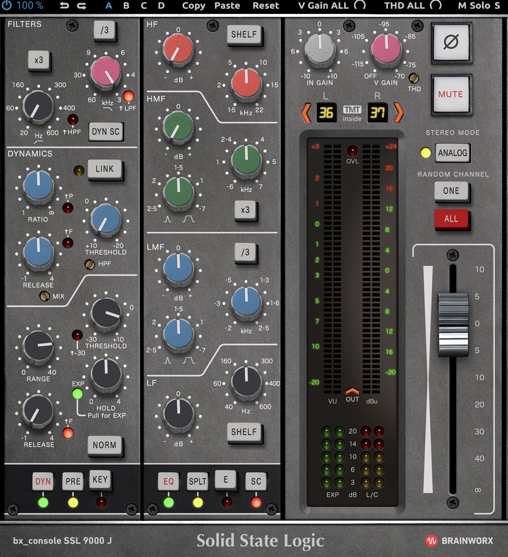Open the zoom percentage control

click(30, 6)
